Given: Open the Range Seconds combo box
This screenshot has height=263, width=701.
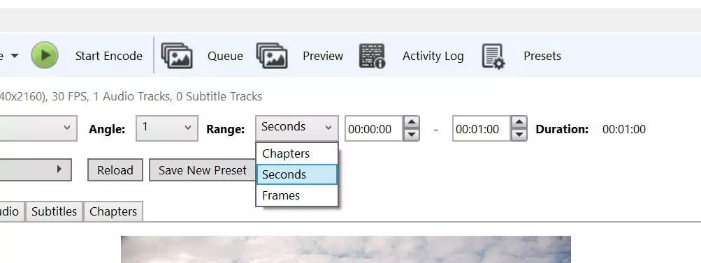Looking at the screenshot, I should (297, 128).
